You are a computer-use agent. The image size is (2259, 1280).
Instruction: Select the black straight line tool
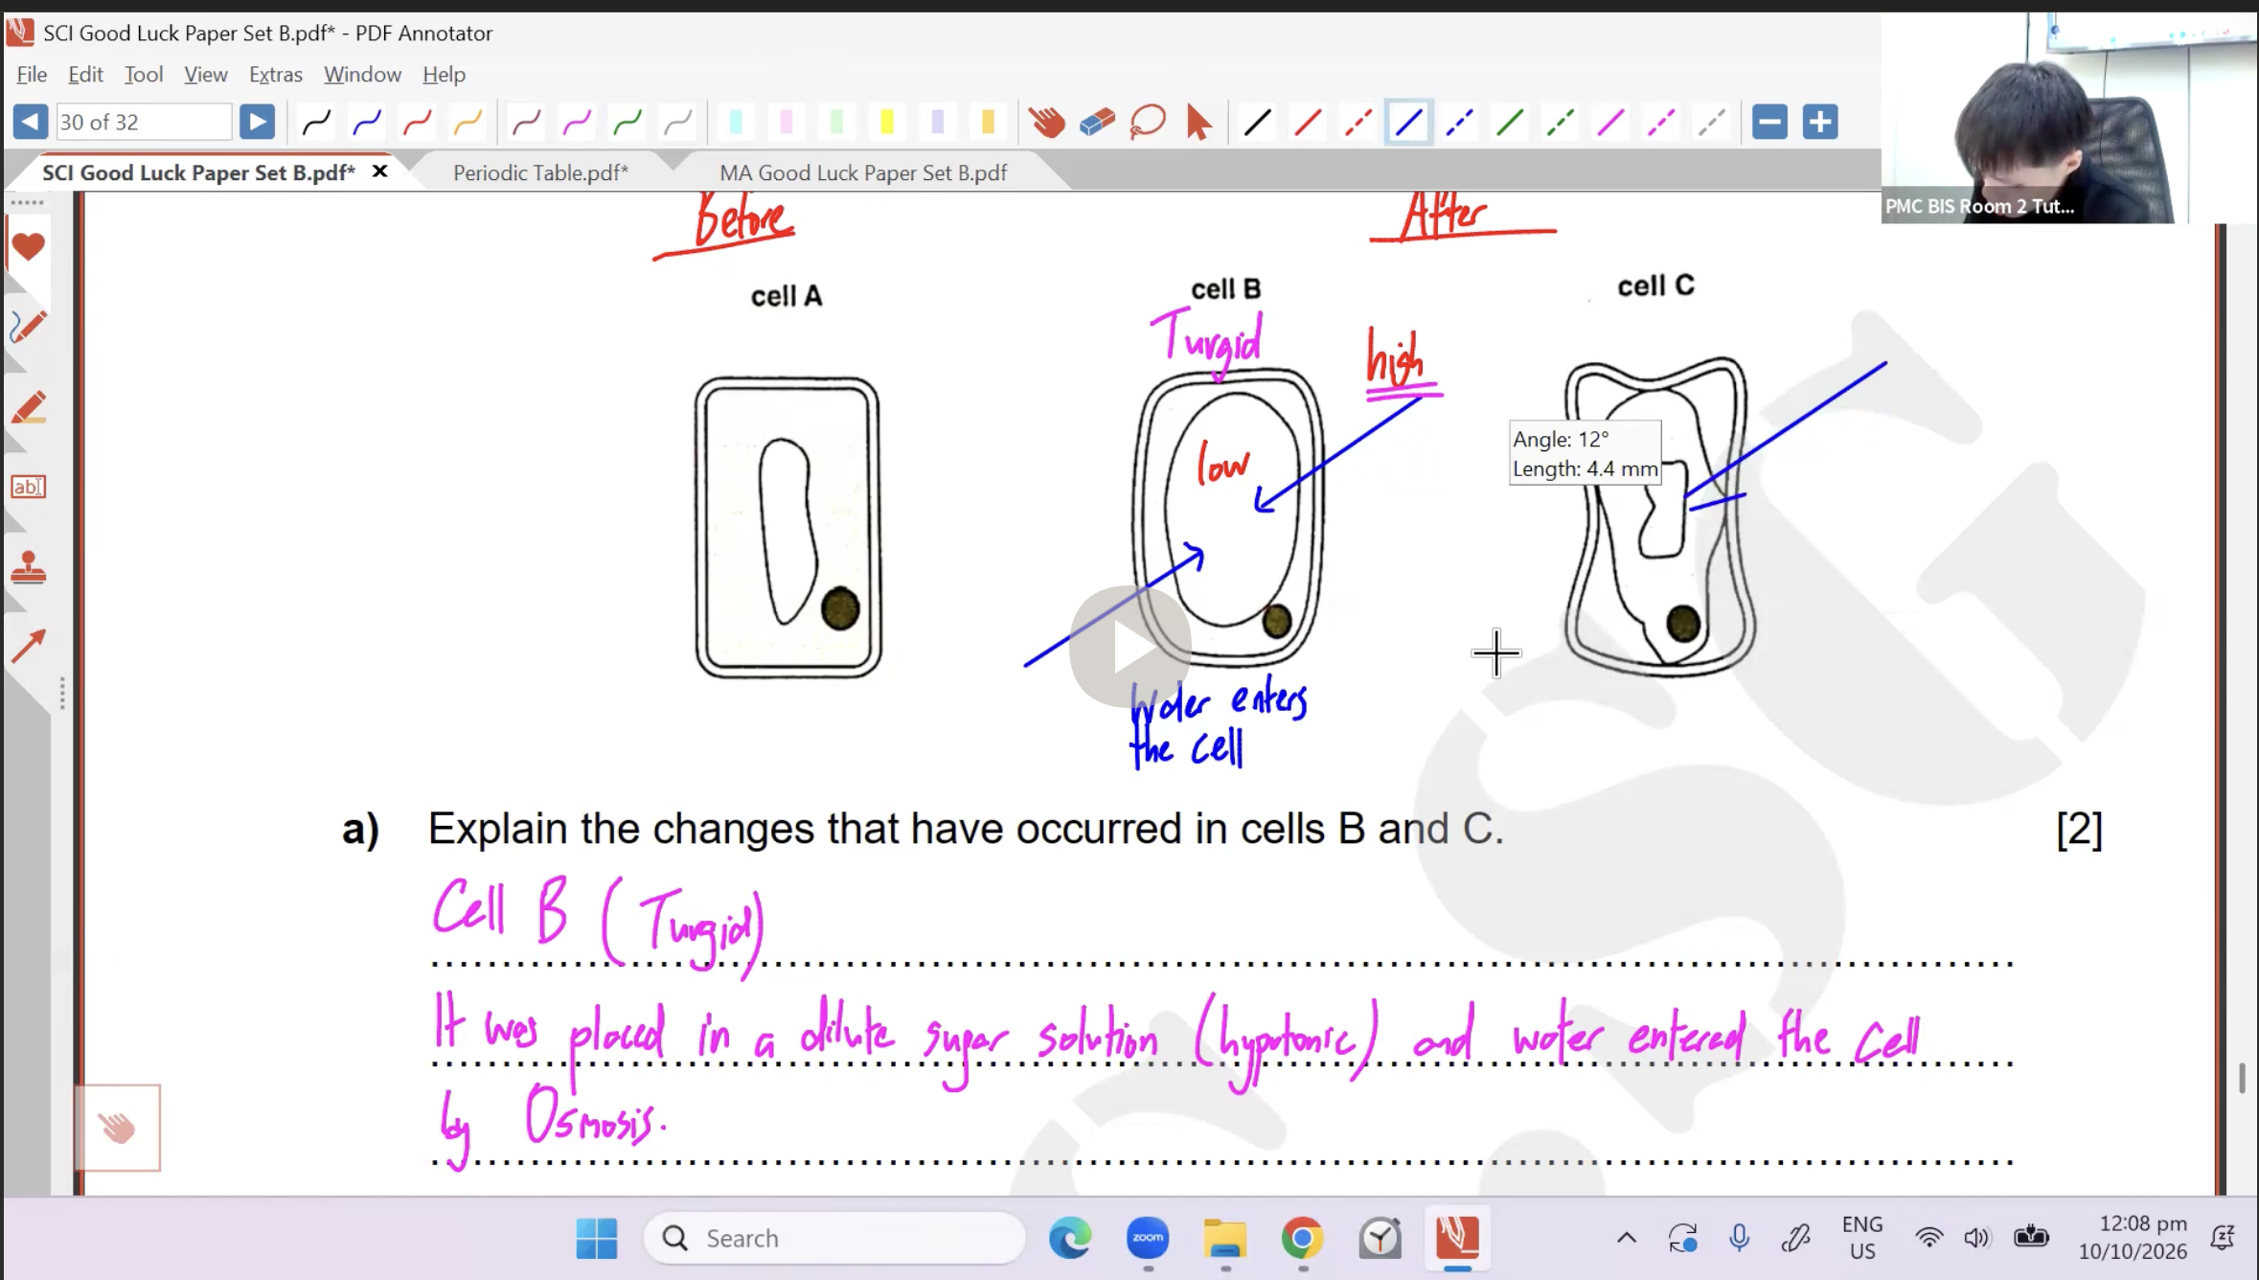(1257, 122)
